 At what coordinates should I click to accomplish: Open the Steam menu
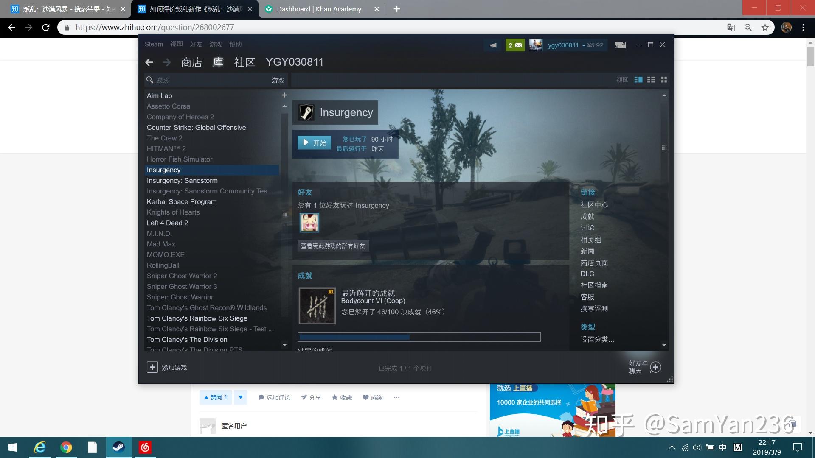154,44
